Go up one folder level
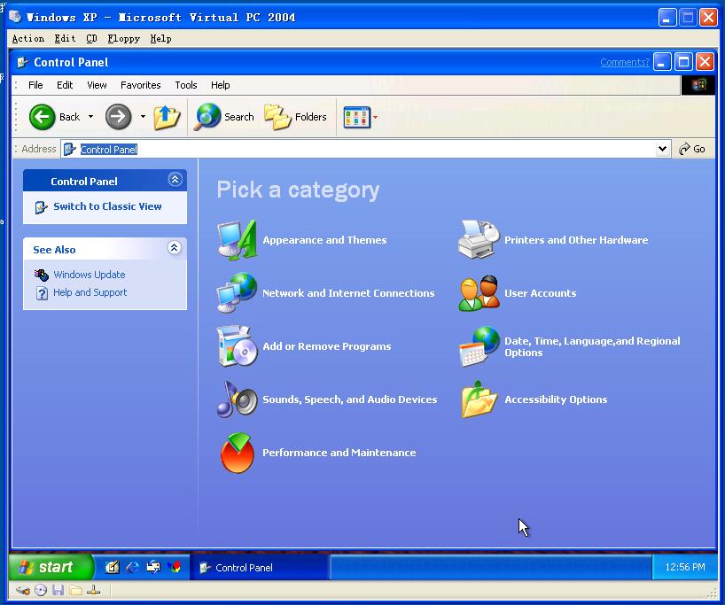Viewport: 725px width, 605px height. [167, 117]
